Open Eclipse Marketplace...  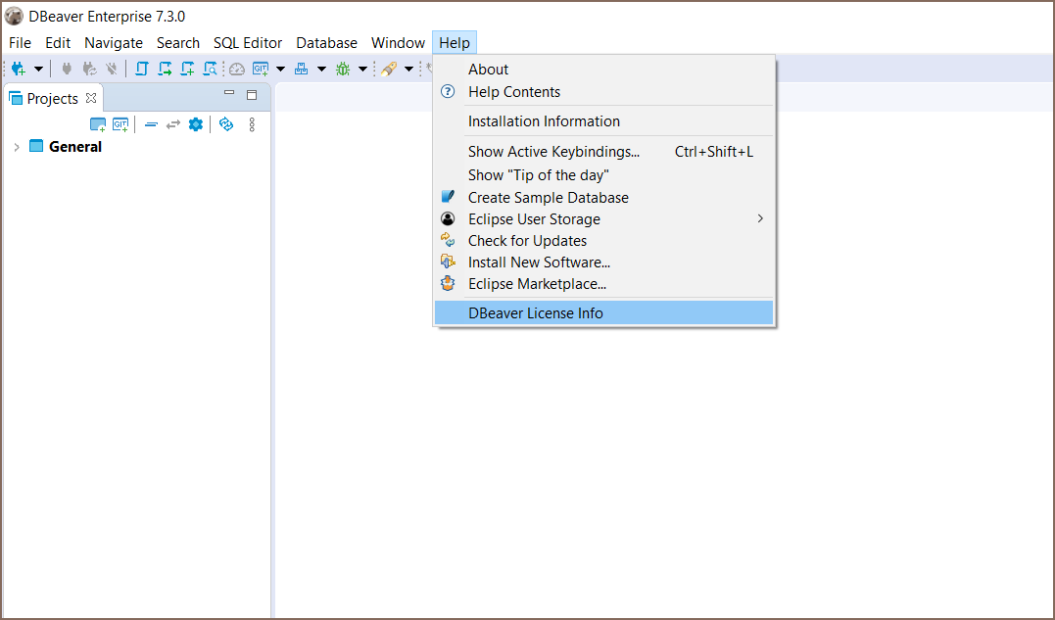tap(603, 284)
